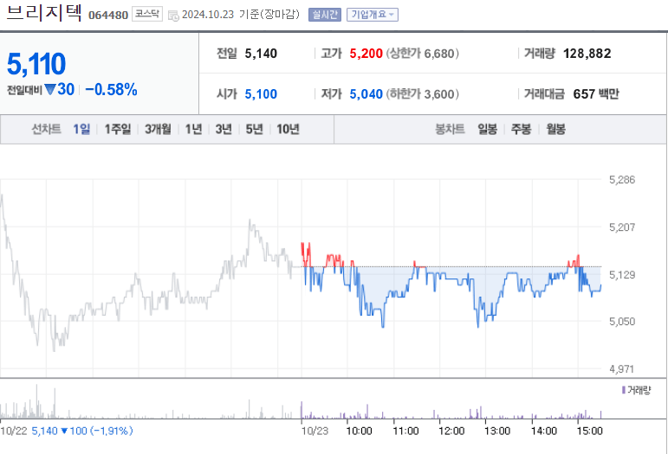
Task: Open the 기업개요 dropdown
Action: pyautogui.click(x=373, y=15)
